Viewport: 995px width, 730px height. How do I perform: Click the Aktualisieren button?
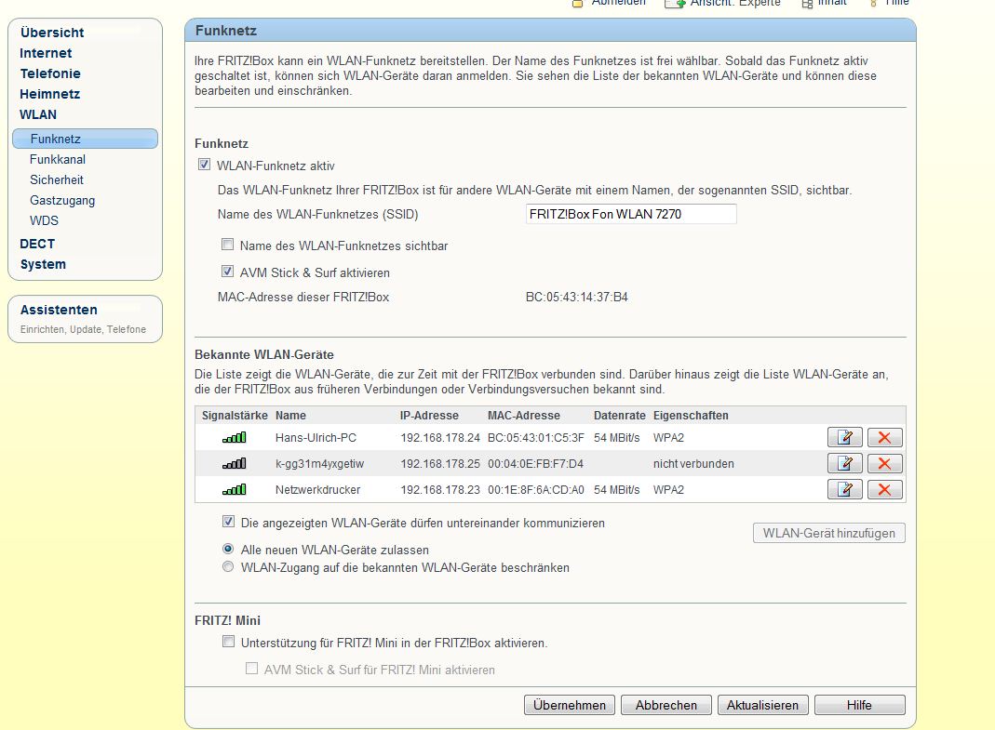point(762,705)
